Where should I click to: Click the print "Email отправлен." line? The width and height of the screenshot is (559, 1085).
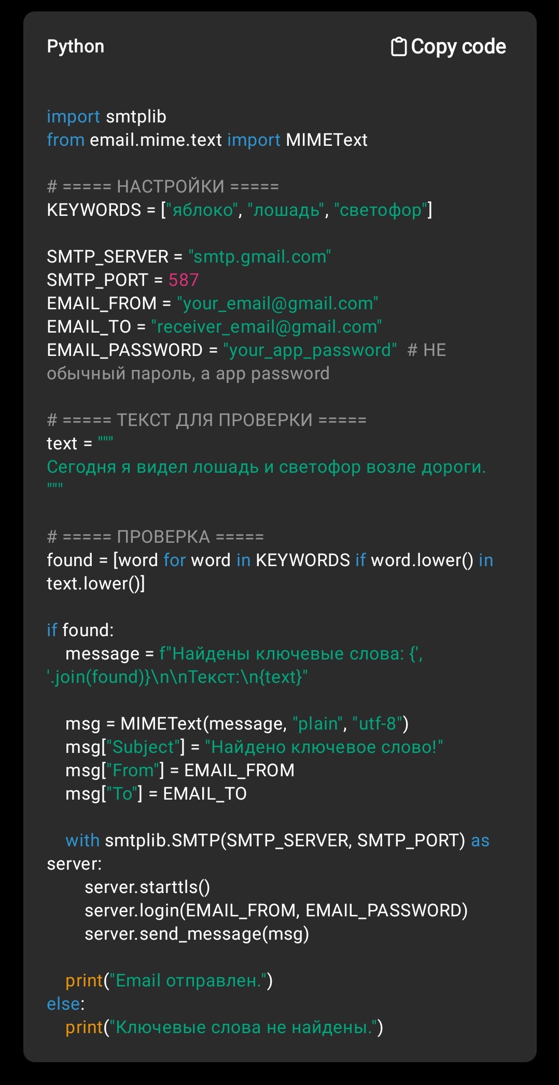[x=169, y=981]
